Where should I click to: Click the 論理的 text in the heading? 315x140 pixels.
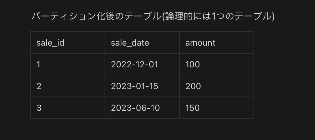[x=178, y=16]
